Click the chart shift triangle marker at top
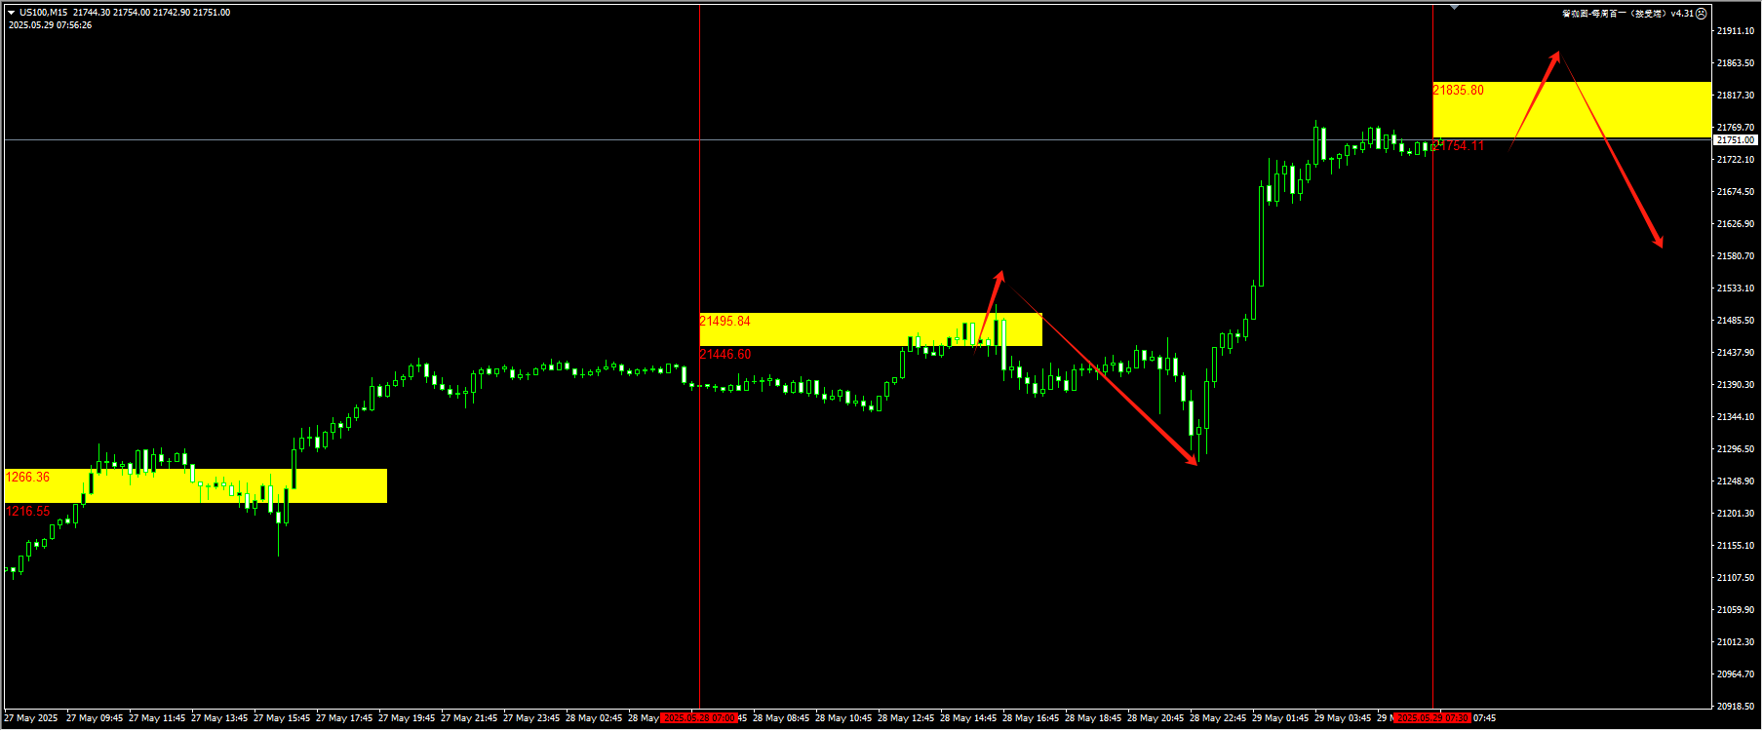 [1454, 8]
